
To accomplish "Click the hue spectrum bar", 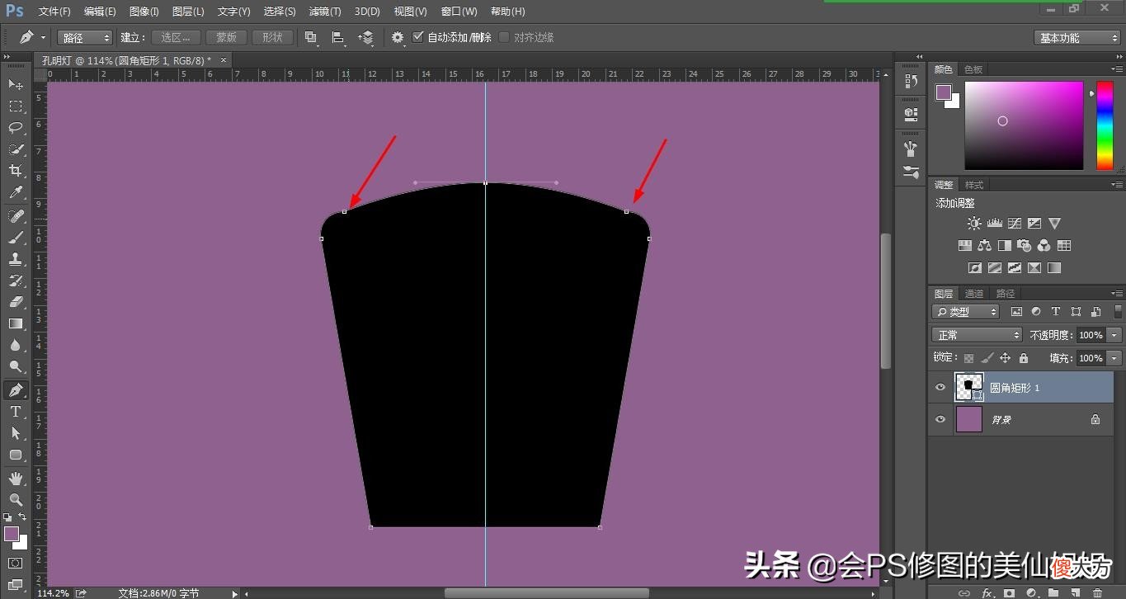I will [1104, 125].
